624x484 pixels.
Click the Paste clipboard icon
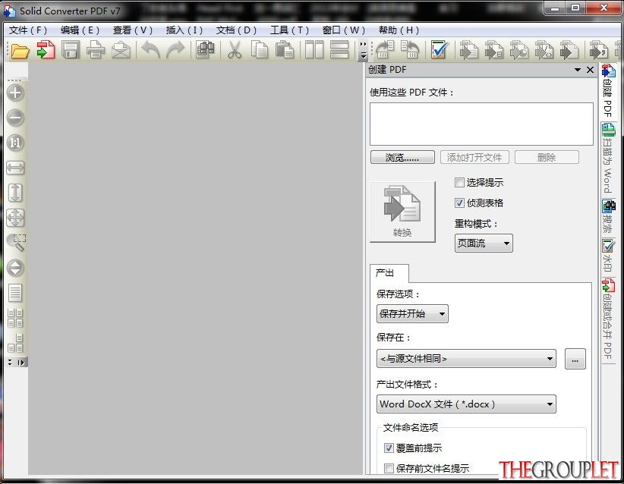point(285,51)
